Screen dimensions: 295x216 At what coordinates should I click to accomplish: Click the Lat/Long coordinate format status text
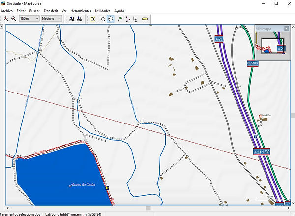pos(73,214)
